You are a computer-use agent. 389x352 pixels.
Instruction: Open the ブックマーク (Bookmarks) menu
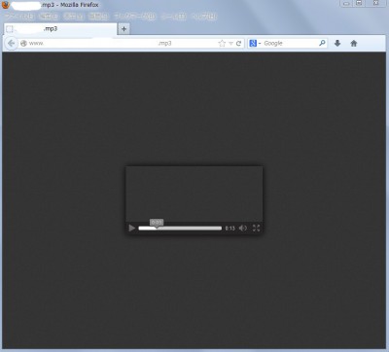pyautogui.click(x=134, y=17)
